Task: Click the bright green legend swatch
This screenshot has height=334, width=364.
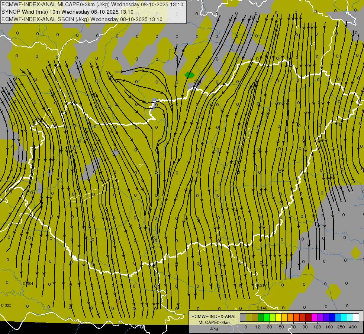Action: point(267,318)
